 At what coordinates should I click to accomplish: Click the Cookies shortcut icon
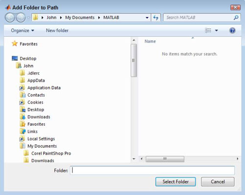[x=22, y=102]
